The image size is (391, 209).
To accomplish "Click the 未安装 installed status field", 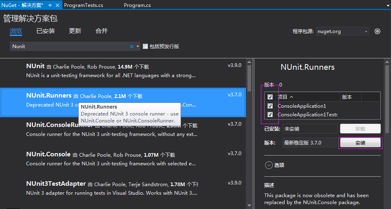I will [310, 129].
